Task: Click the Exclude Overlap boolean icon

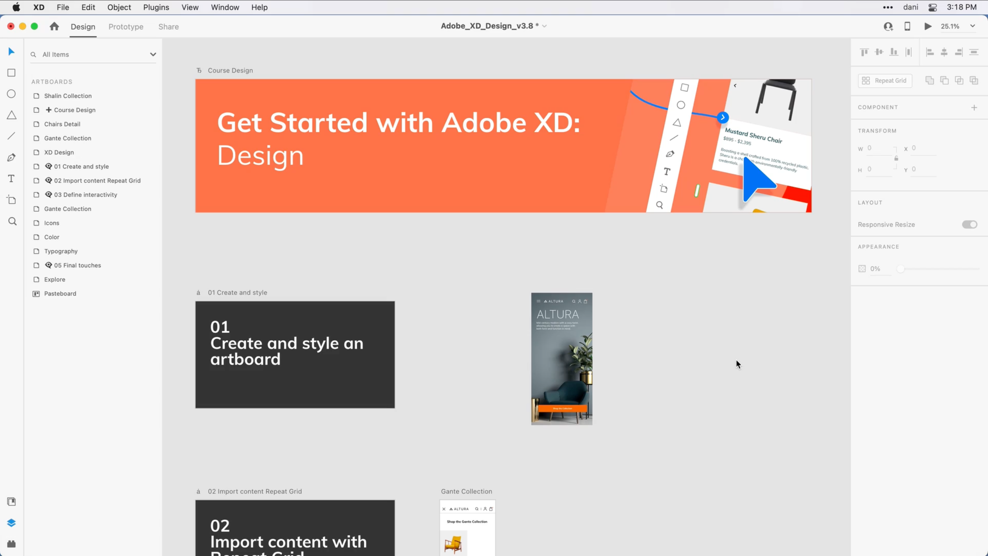Action: [x=974, y=80]
